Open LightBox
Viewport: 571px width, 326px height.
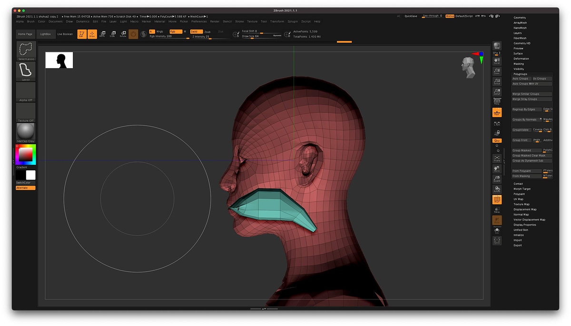pyautogui.click(x=46, y=34)
